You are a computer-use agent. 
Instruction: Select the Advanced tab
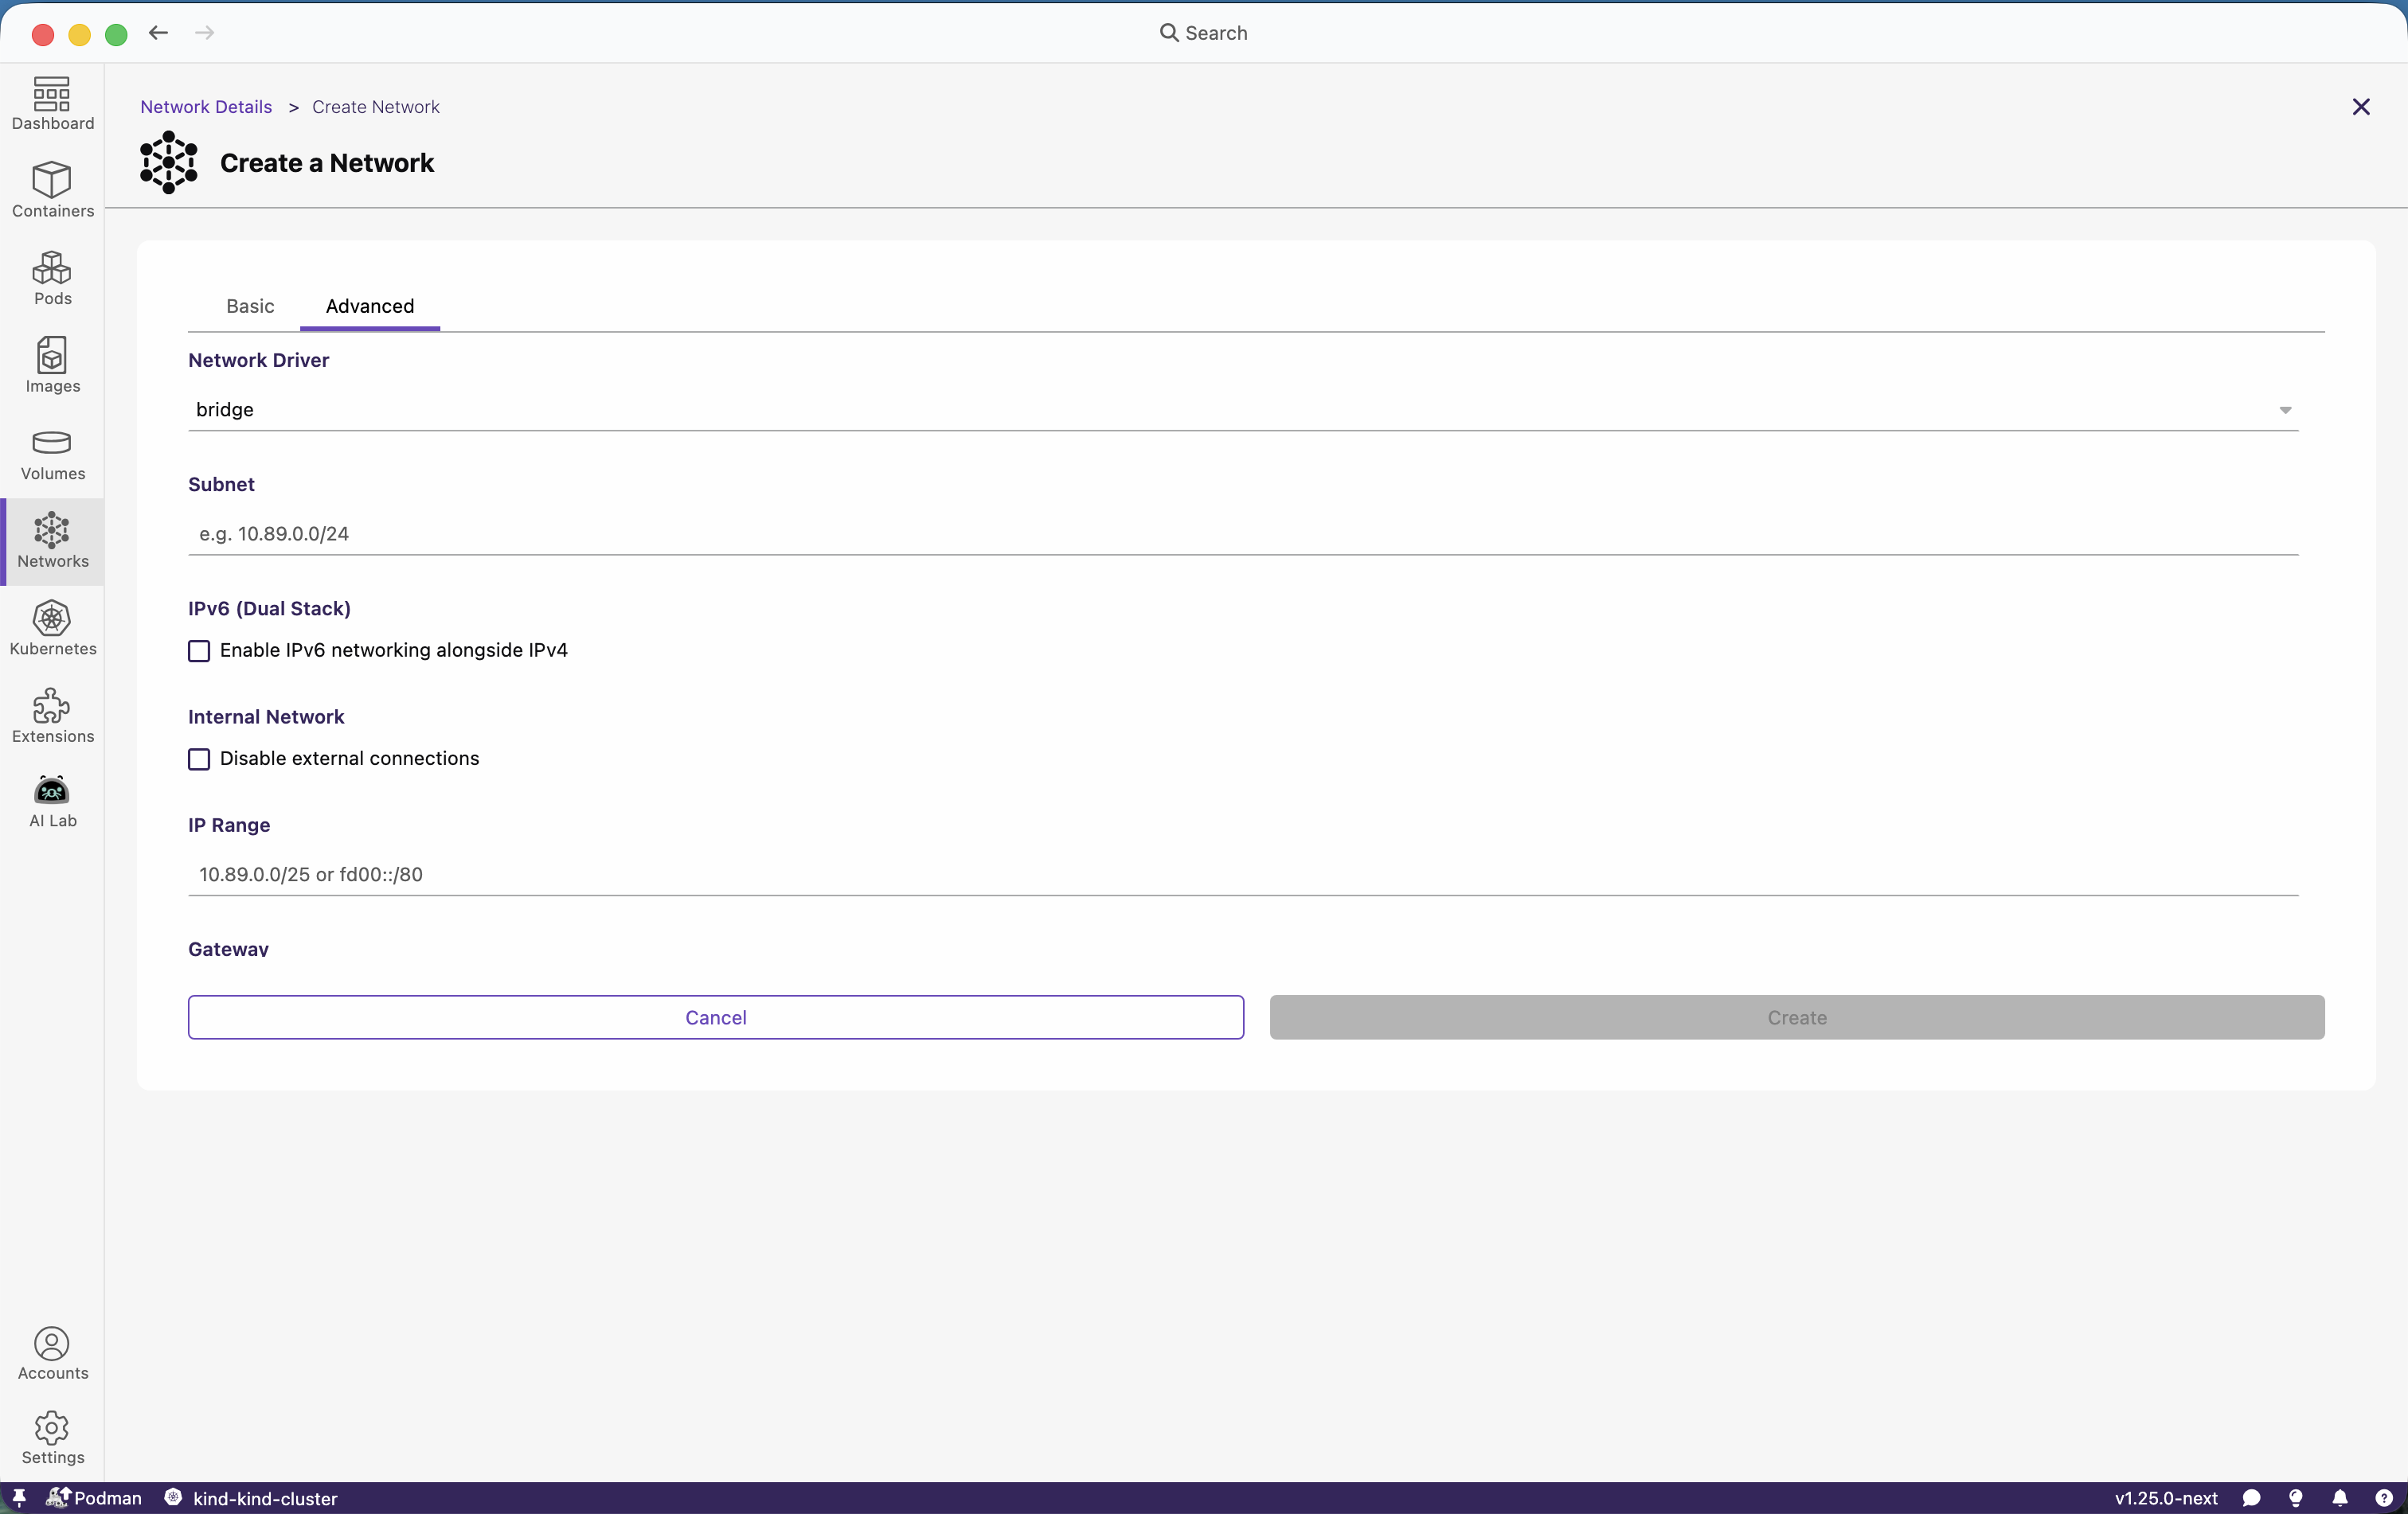pos(369,306)
